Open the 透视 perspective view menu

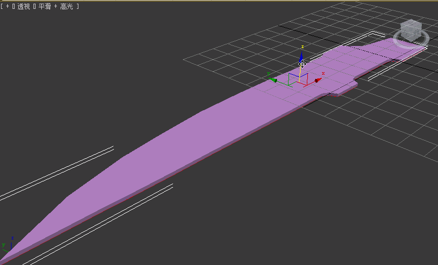coord(24,6)
